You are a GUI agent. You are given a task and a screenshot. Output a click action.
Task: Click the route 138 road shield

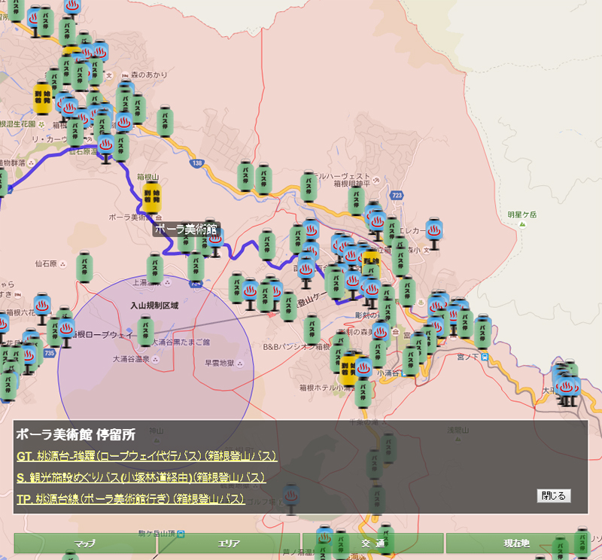tap(196, 163)
